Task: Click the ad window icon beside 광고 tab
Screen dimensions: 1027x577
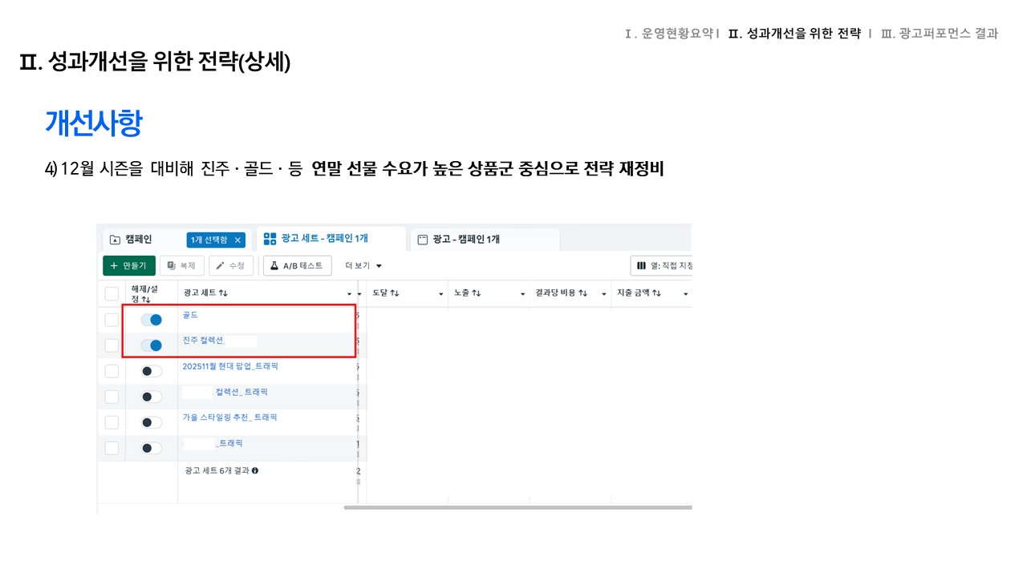Action: (422, 240)
